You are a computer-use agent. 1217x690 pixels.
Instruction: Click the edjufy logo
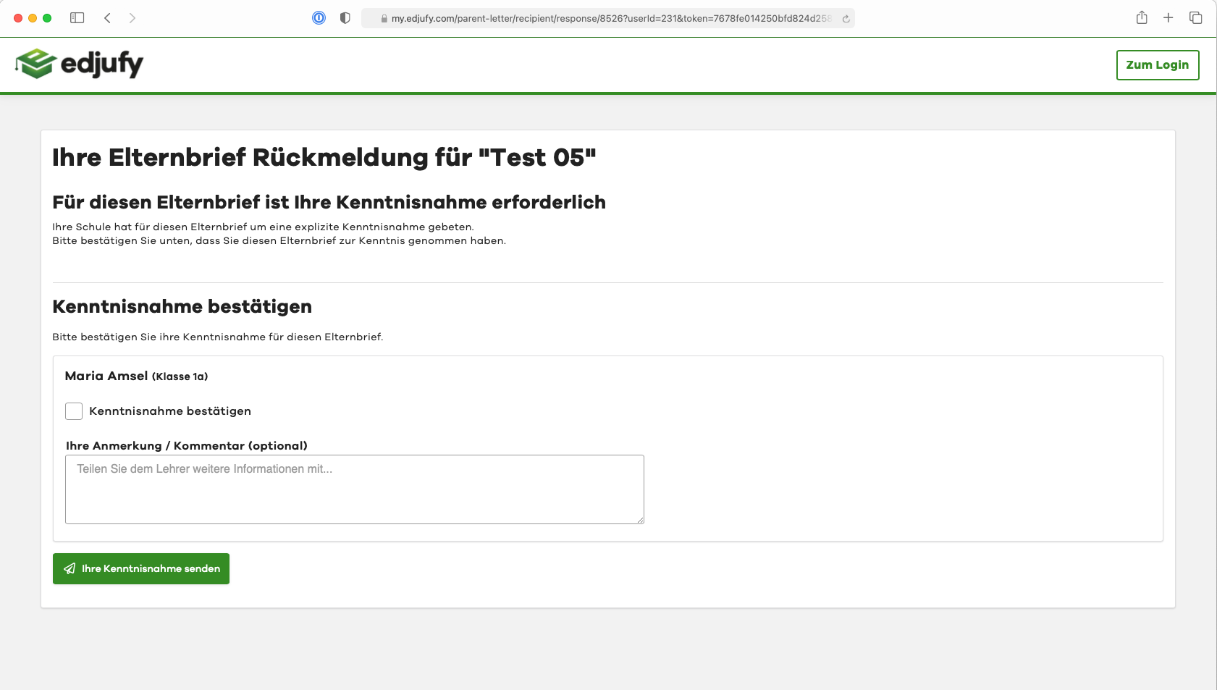coord(80,64)
